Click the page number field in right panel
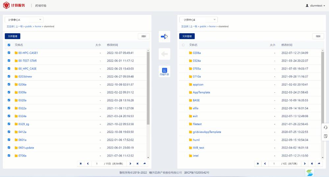The width and height of the screenshot is (329, 177). click(273, 164)
